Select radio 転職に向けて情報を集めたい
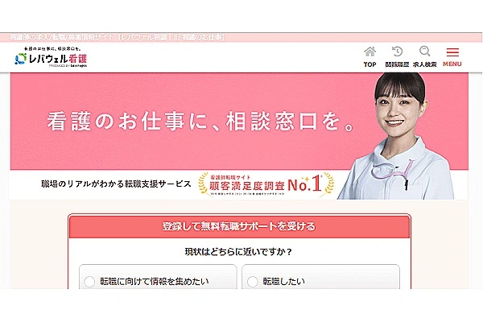The height and width of the screenshot is (322, 483). pyautogui.click(x=89, y=282)
